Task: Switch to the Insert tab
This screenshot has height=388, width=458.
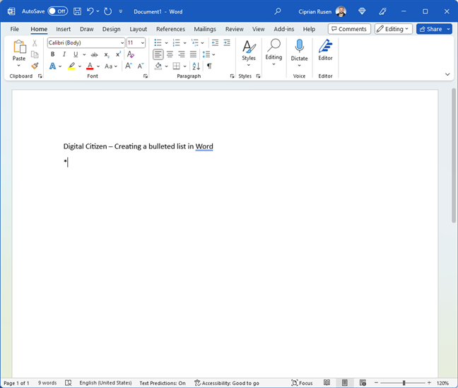Action: (x=64, y=29)
